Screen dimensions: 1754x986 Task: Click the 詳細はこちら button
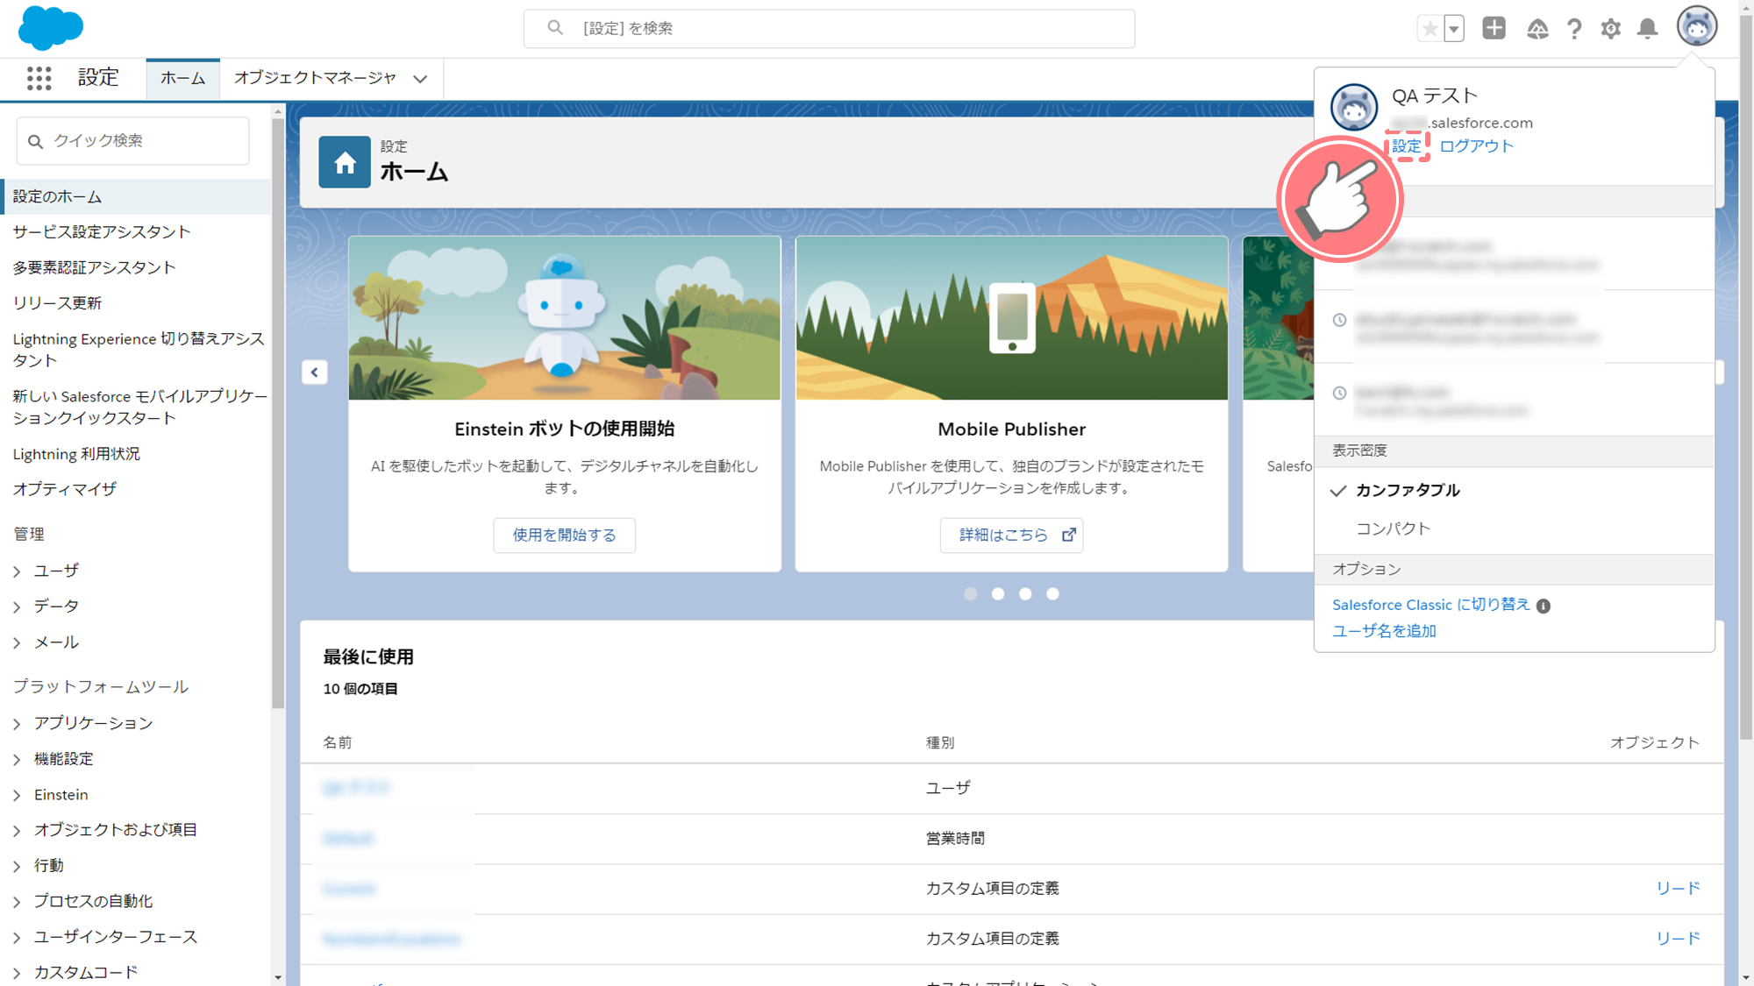[x=1011, y=535]
